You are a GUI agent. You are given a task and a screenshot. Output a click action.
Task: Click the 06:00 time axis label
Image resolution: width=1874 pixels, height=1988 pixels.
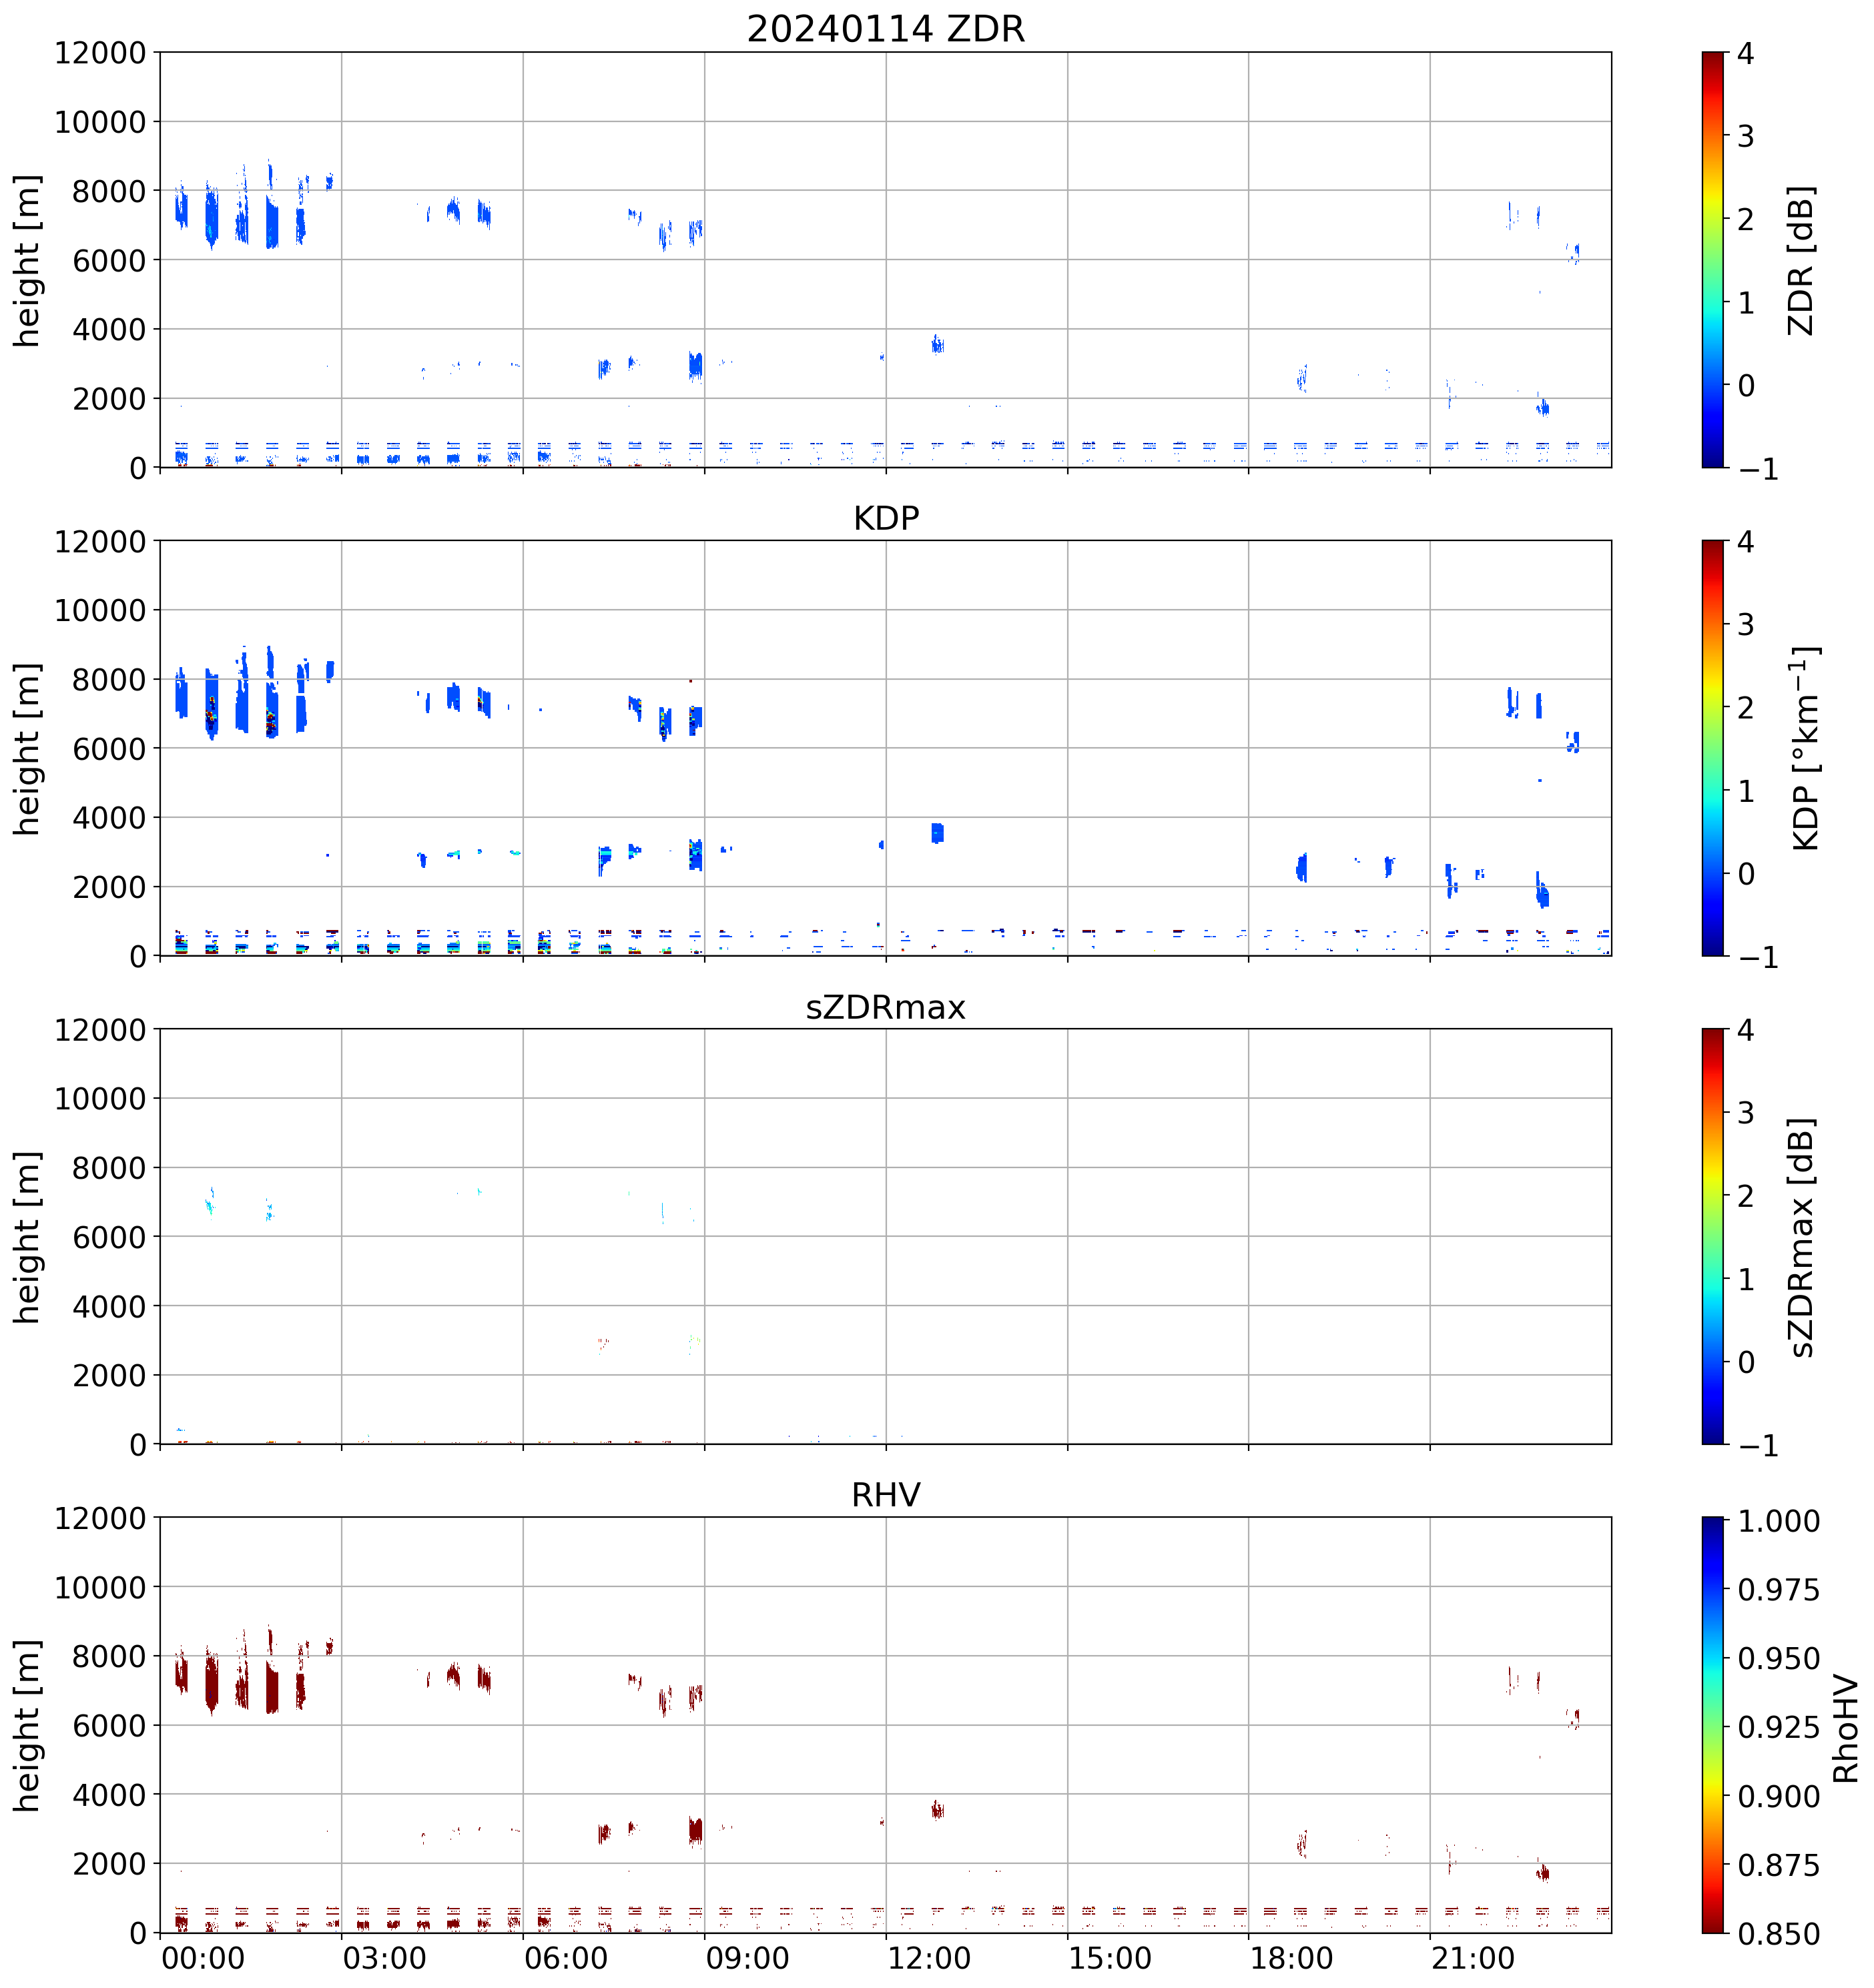(x=565, y=1958)
